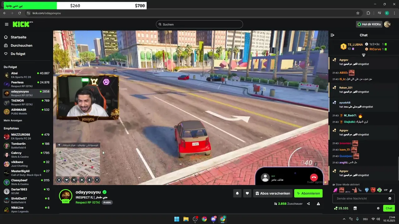Image resolution: width=399 pixels, height=224 pixels.
Task: Follow heart button under the stream
Action: [247, 194]
